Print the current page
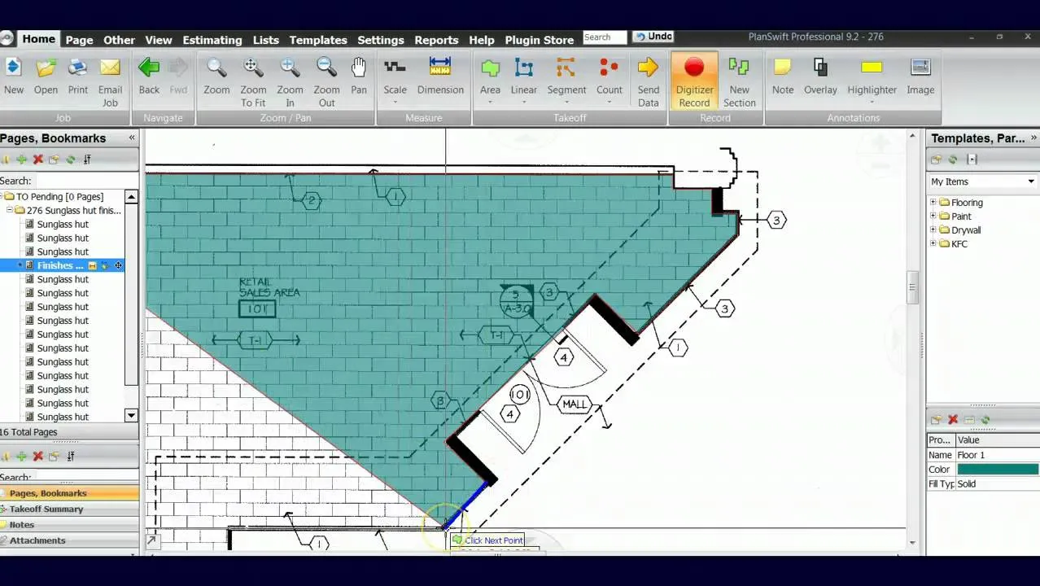 click(x=78, y=78)
